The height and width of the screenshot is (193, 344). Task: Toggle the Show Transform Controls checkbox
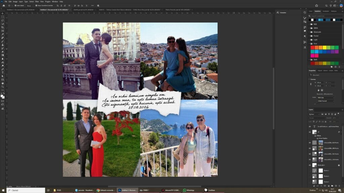tap(36, 6)
